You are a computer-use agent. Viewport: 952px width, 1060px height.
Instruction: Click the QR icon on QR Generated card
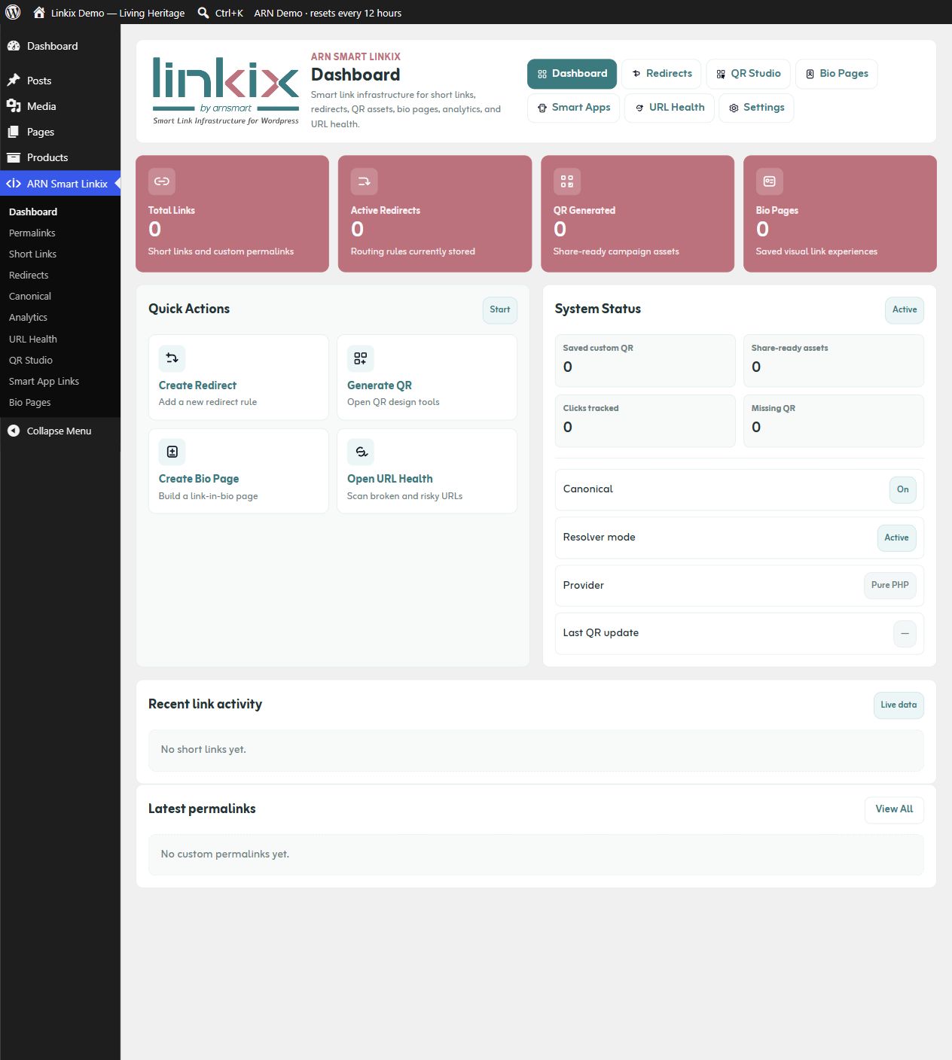tap(567, 181)
